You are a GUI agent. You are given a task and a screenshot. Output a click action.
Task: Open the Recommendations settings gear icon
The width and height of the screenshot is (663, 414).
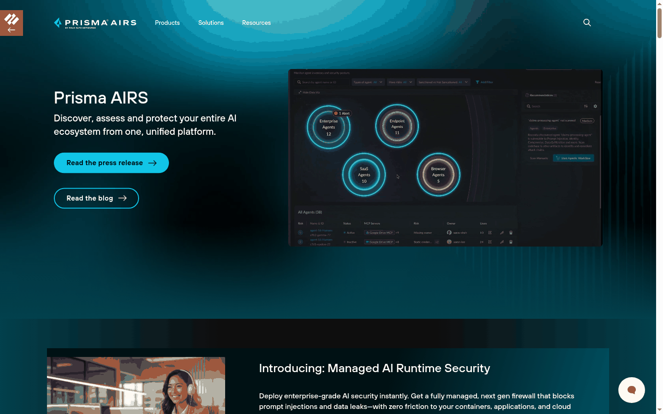[x=595, y=106]
